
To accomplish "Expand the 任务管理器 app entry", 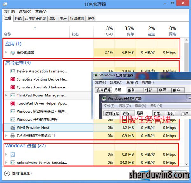I will click(x=6, y=53).
